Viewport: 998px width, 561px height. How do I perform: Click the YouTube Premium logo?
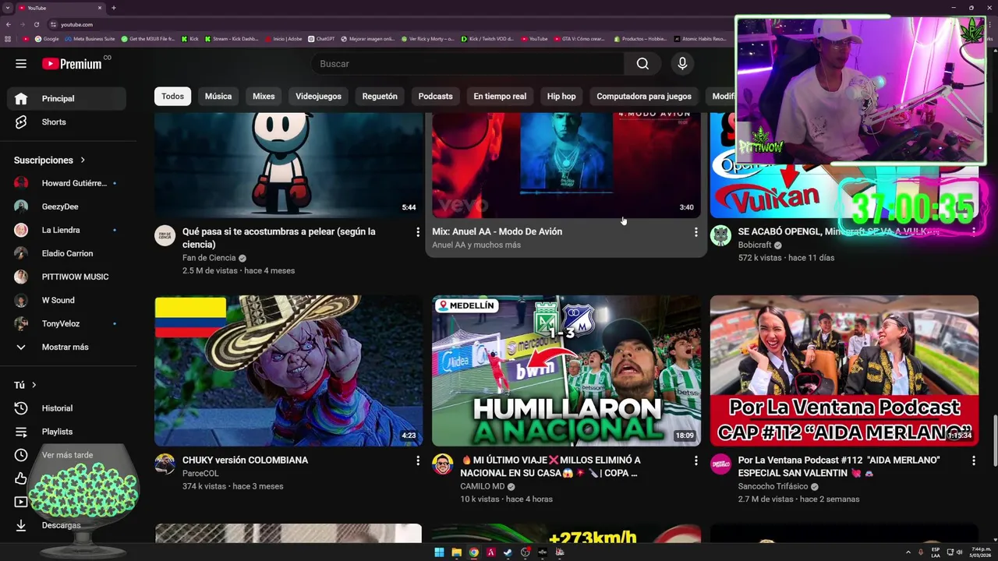click(x=72, y=64)
